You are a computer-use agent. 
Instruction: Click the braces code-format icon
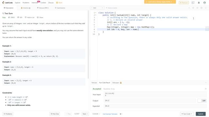point(193,8)
